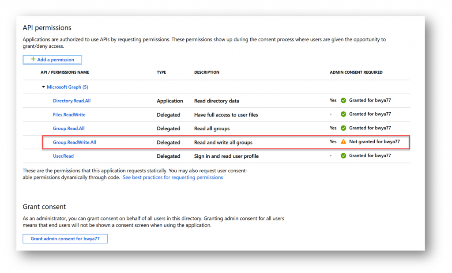Viewport: 452px width, 273px height.
Task: Select the Delegated type cell for Group.Read.All
Action: click(x=168, y=129)
